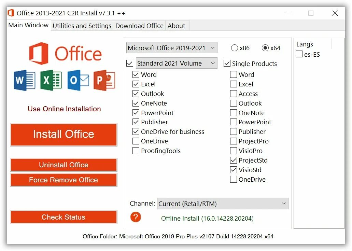Check Excel under Single Products
352x251 pixels.
click(x=234, y=84)
